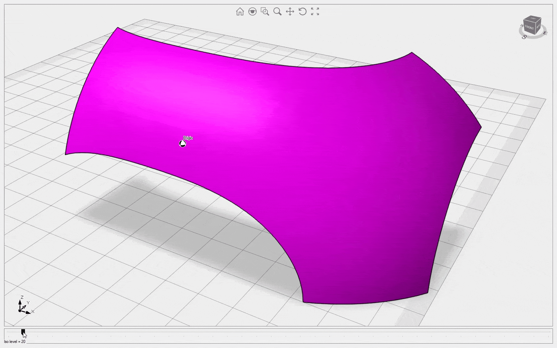Click the rotate view icon

pos(302,12)
